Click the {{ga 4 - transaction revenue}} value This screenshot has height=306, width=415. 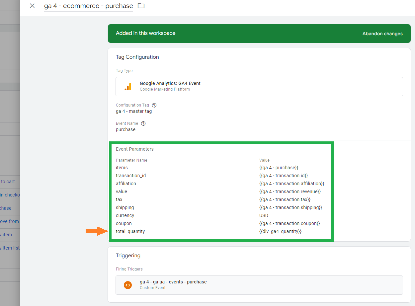click(290, 191)
